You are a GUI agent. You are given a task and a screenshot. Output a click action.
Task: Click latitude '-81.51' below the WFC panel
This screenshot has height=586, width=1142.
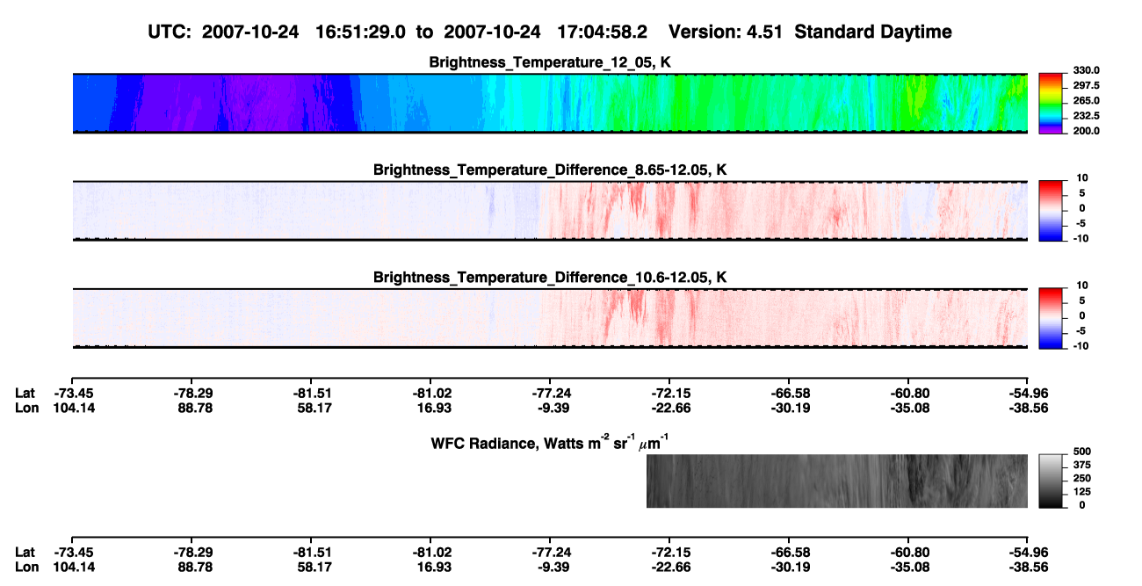click(312, 552)
